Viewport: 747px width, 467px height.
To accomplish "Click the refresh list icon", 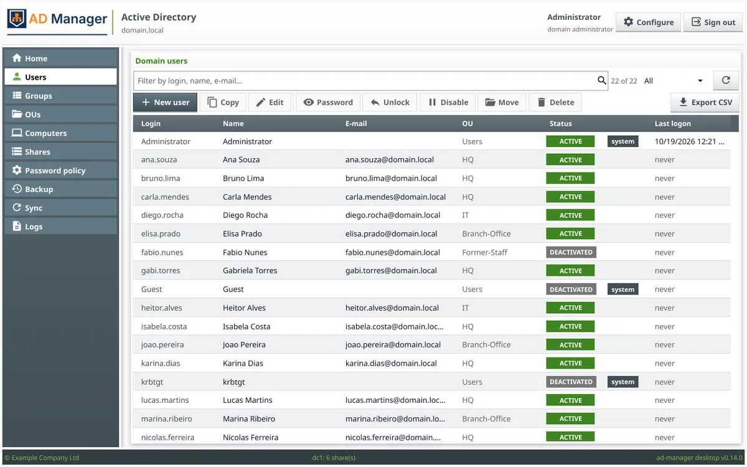I will point(725,80).
